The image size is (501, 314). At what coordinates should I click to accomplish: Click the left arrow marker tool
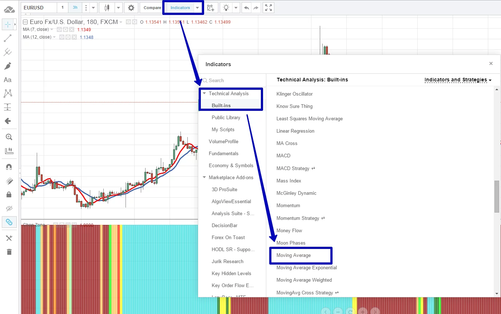pos(8,121)
